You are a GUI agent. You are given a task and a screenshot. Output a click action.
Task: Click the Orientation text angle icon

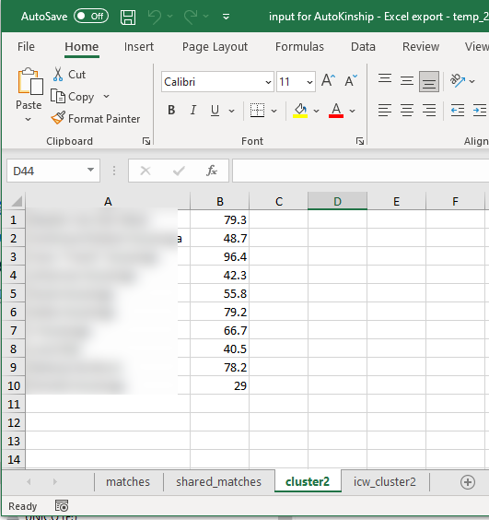pos(458,80)
